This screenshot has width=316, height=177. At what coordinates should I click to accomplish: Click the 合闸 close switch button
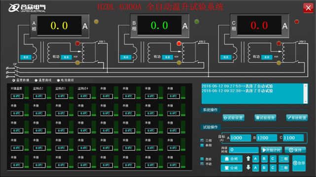pos(231,159)
